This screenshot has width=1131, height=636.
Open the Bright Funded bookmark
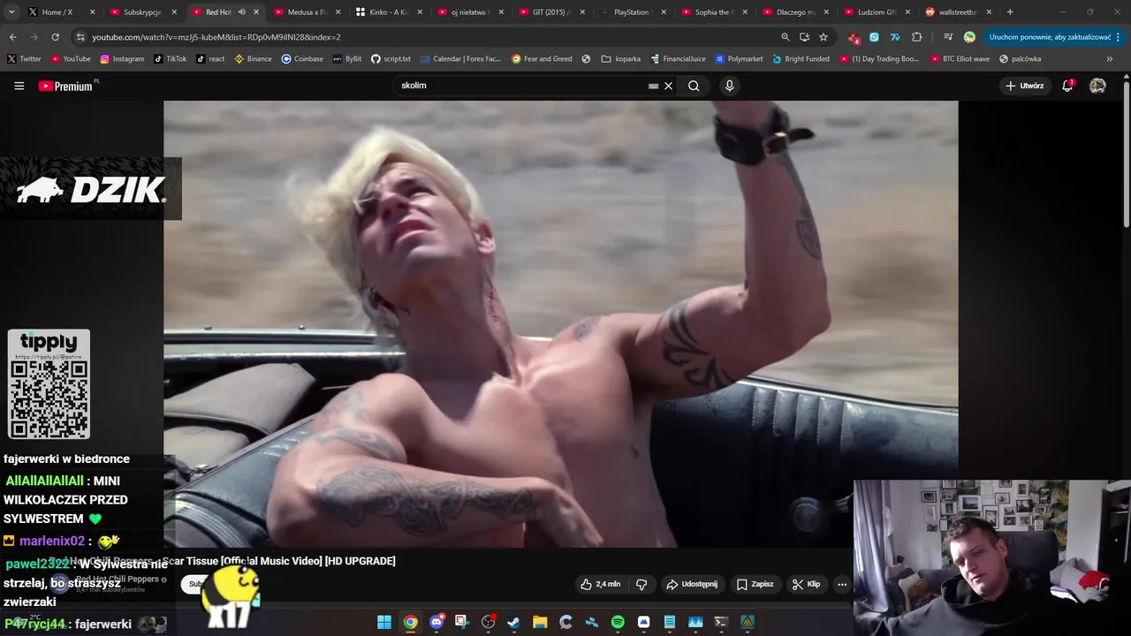[x=801, y=59]
